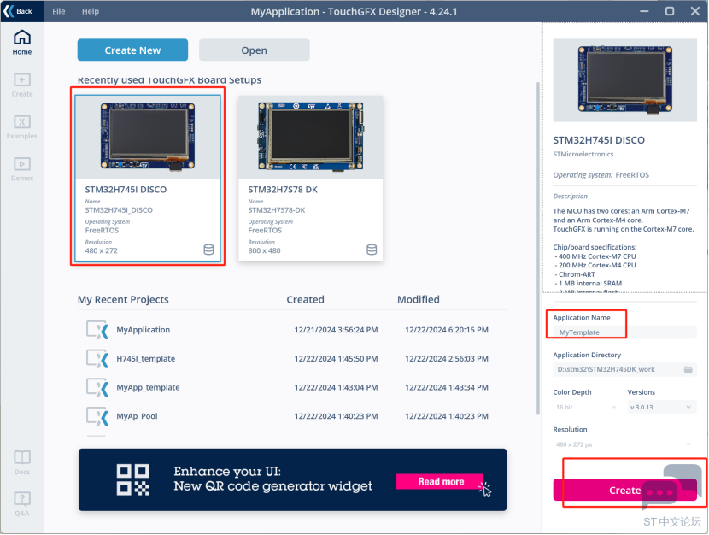This screenshot has width=709, height=535.
Task: Open the H745I_template recent project
Action: tap(292, 359)
